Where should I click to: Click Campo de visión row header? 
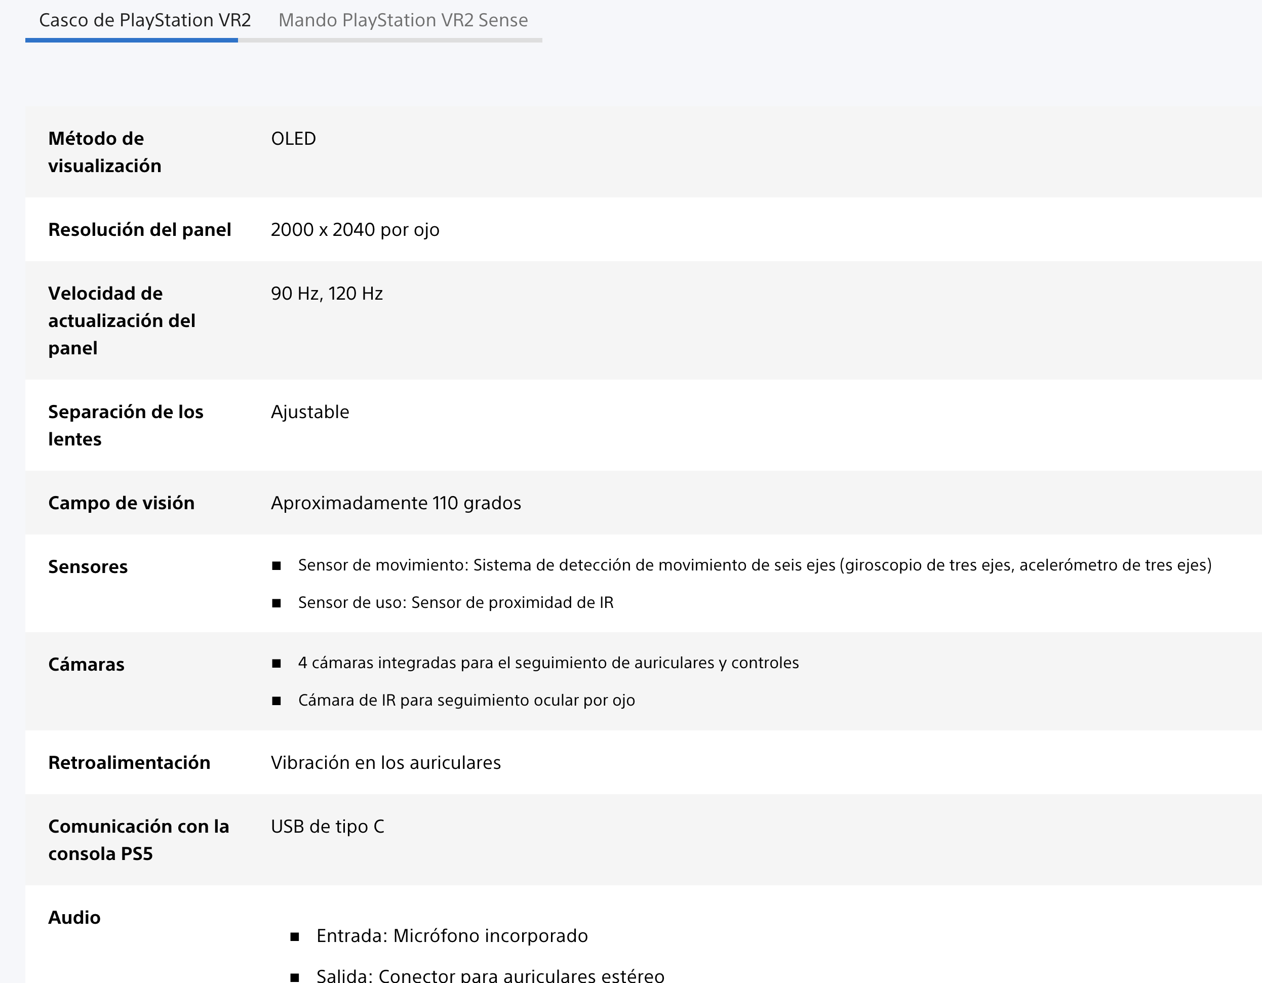(121, 503)
